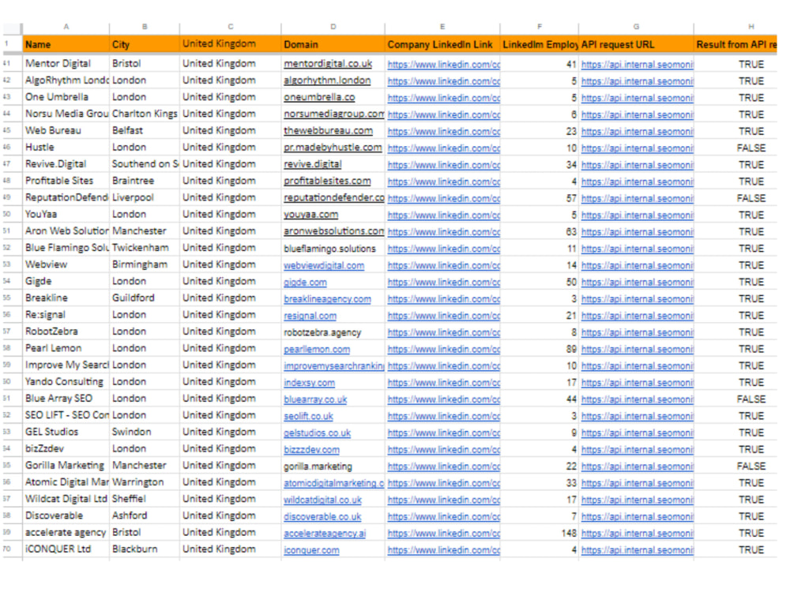This screenshot has width=790, height=592.
Task: Select the 'One Umbrella' name cell
Action: click(66, 97)
